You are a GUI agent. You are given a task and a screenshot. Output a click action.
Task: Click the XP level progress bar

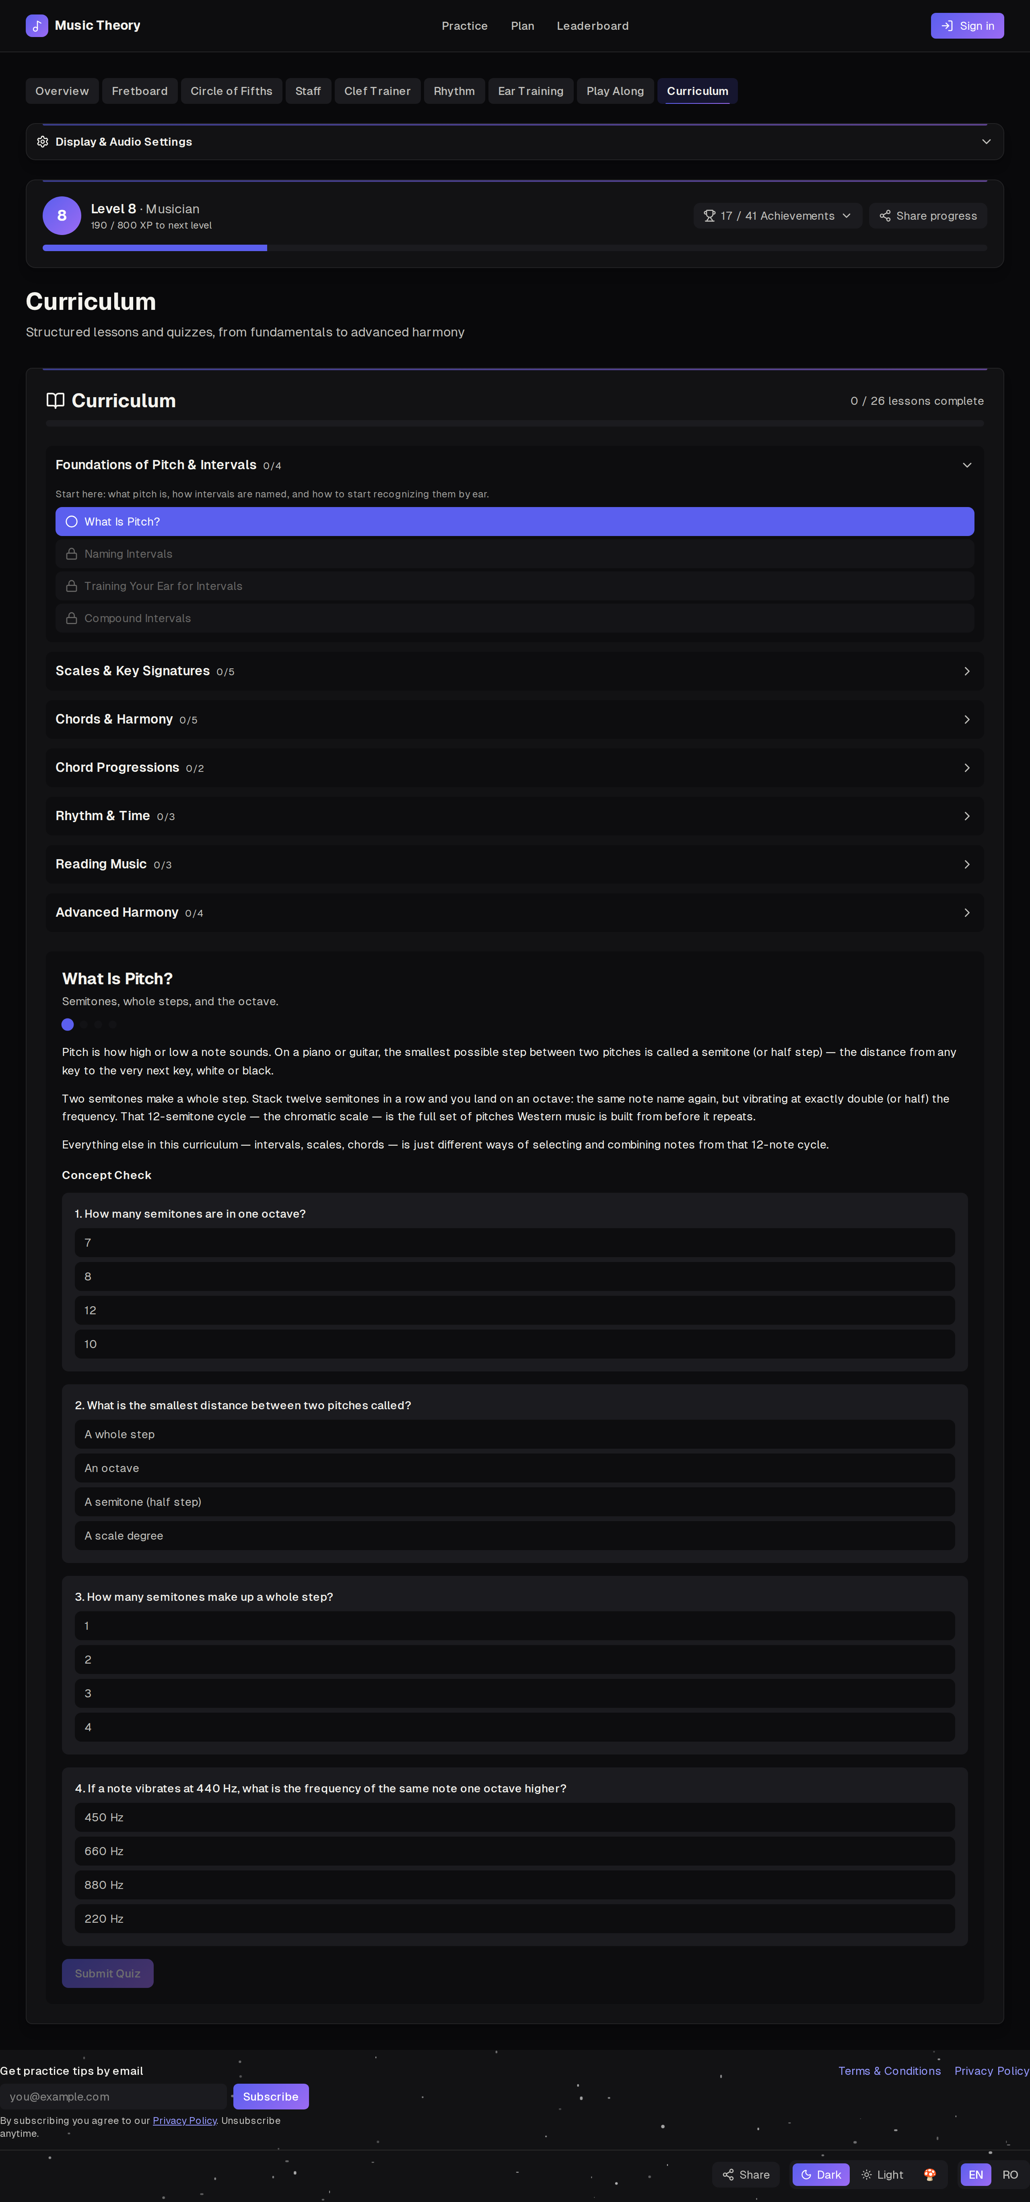515,248
